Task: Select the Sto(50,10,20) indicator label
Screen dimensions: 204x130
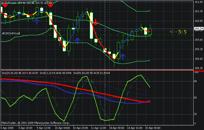Action: 91,73
